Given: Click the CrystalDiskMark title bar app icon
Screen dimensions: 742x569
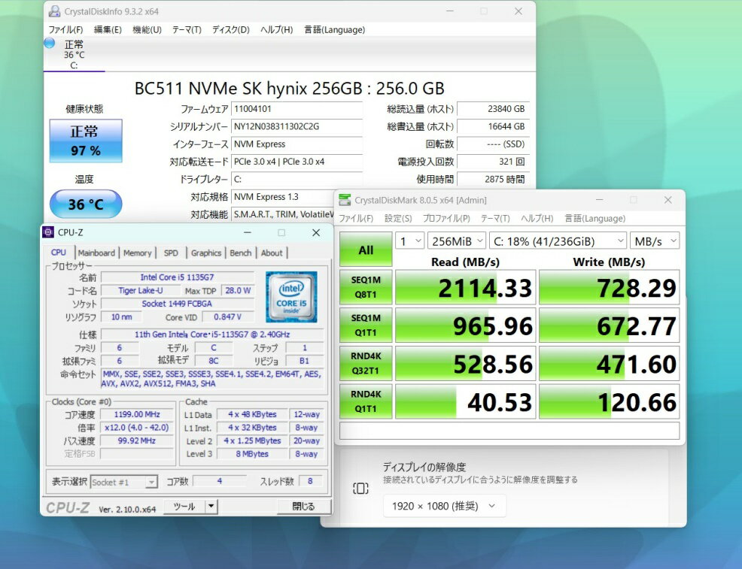Looking at the screenshot, I should tap(345, 200).
